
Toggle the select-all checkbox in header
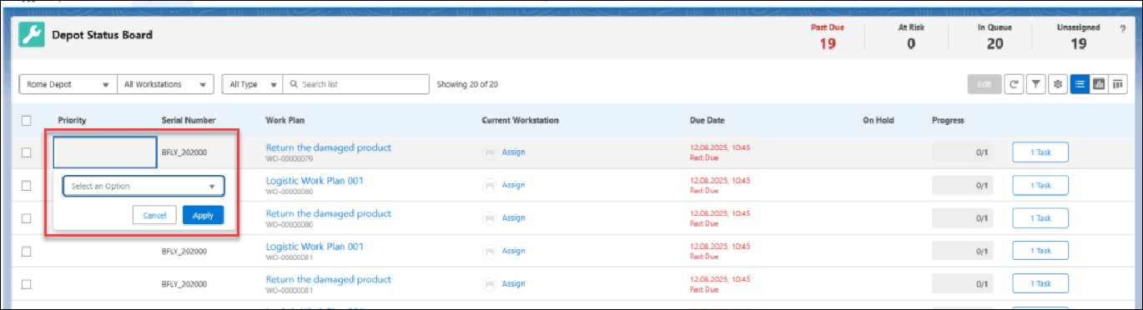[27, 121]
